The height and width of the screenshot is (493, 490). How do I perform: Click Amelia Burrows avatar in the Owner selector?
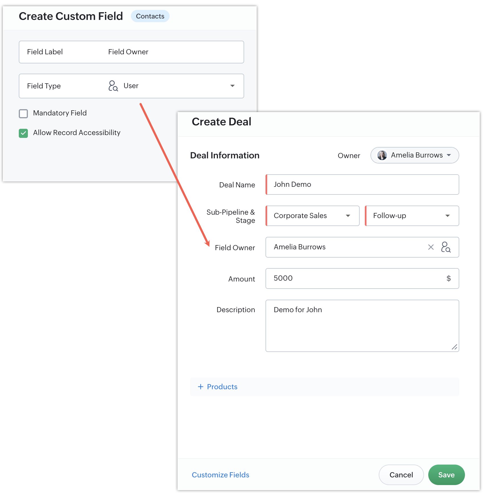382,155
